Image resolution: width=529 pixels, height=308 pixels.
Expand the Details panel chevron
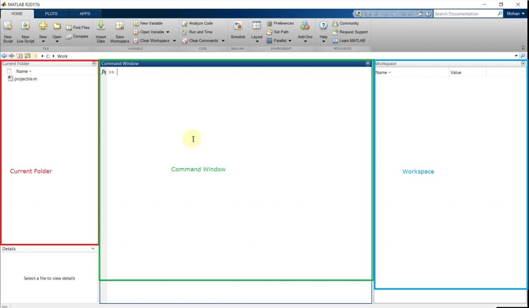[92, 249]
